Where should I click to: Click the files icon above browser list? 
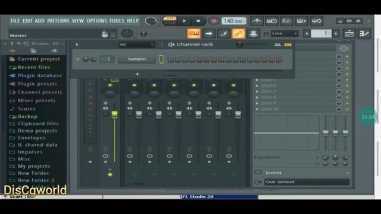tap(33, 51)
